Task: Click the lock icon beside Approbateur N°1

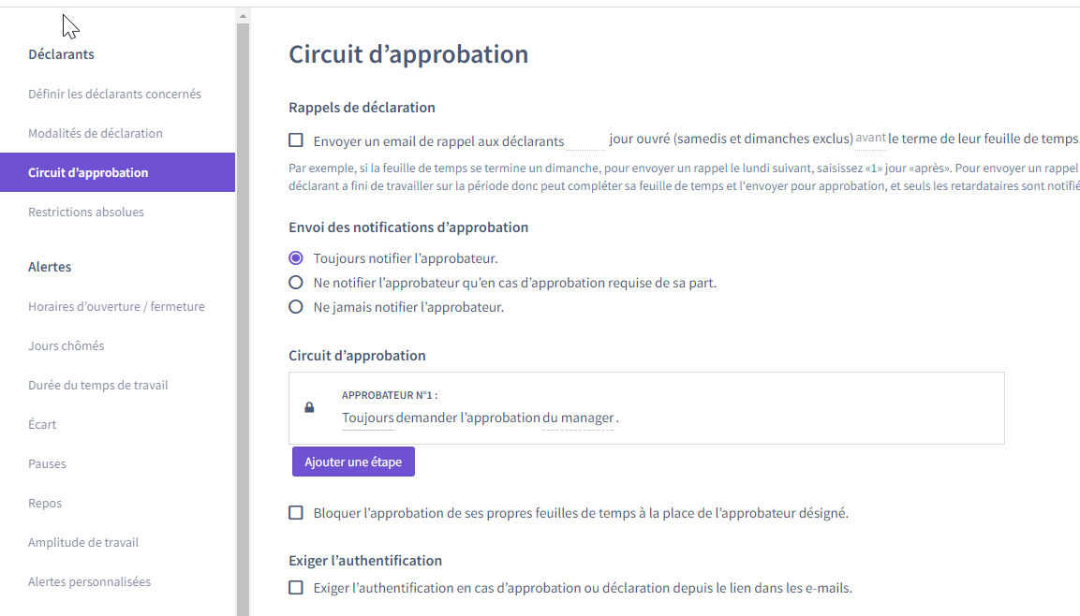Action: (x=309, y=407)
